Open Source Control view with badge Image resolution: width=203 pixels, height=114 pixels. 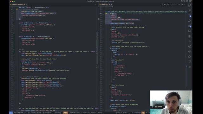tap(190, 16)
